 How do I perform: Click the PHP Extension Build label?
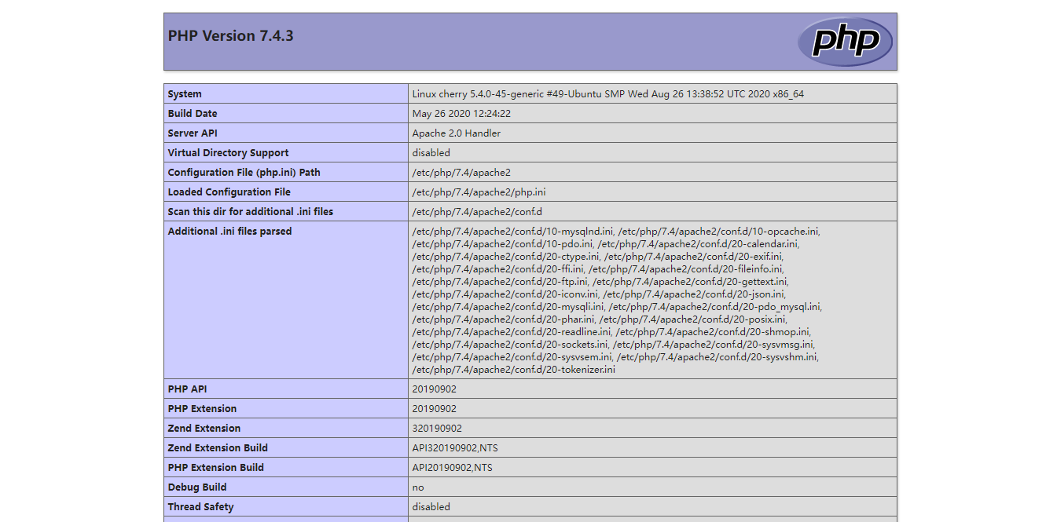coord(216,468)
